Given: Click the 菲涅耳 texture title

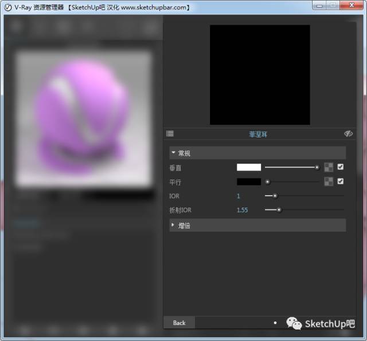Looking at the screenshot, I should click(x=258, y=134).
